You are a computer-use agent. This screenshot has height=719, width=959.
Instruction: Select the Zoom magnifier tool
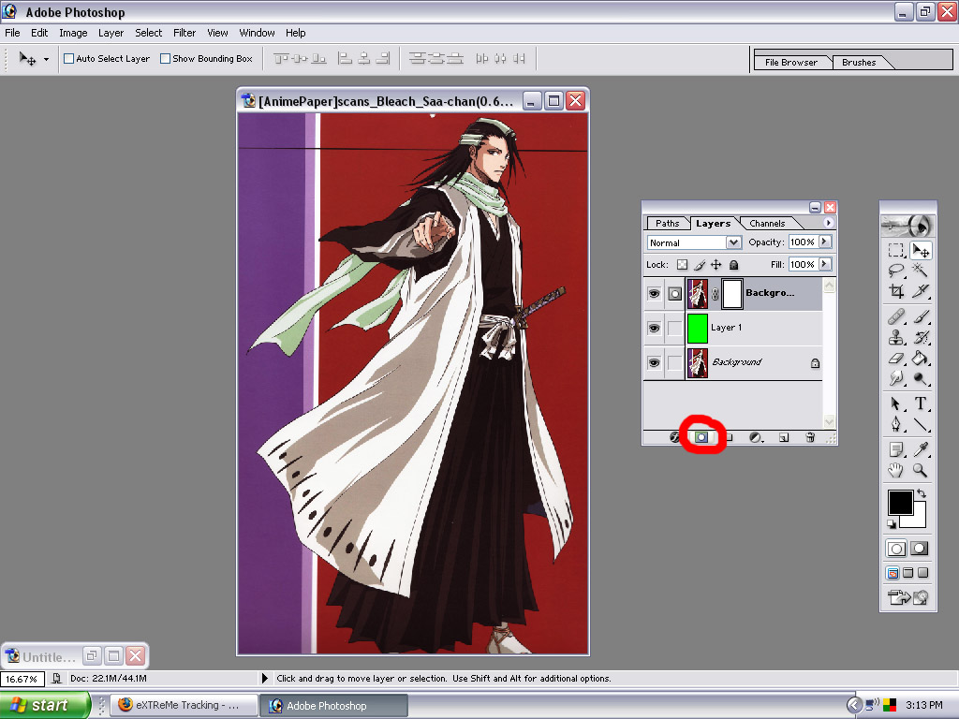[x=920, y=470]
